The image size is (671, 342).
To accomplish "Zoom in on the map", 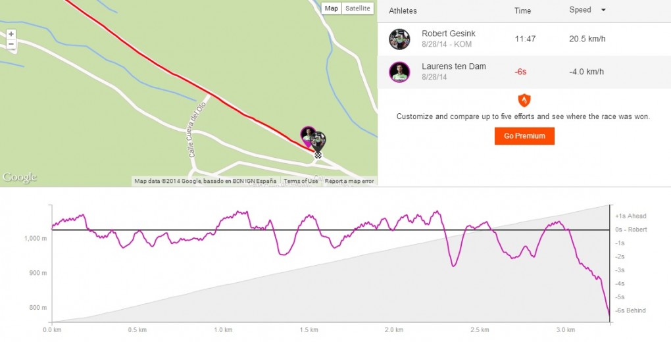I will click(11, 34).
